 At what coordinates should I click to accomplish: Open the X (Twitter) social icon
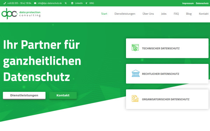click(66, 3)
